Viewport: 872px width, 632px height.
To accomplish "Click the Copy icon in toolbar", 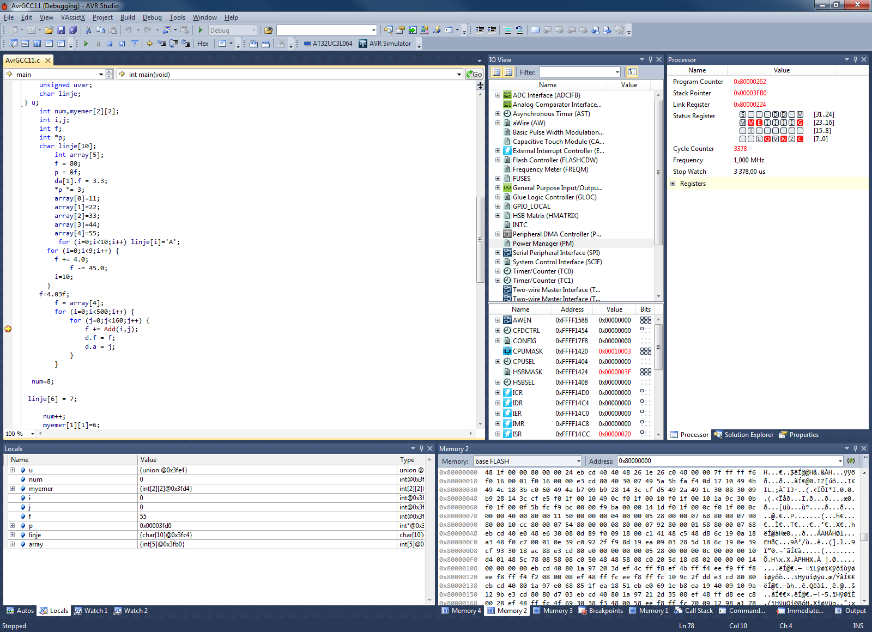I will coord(100,30).
